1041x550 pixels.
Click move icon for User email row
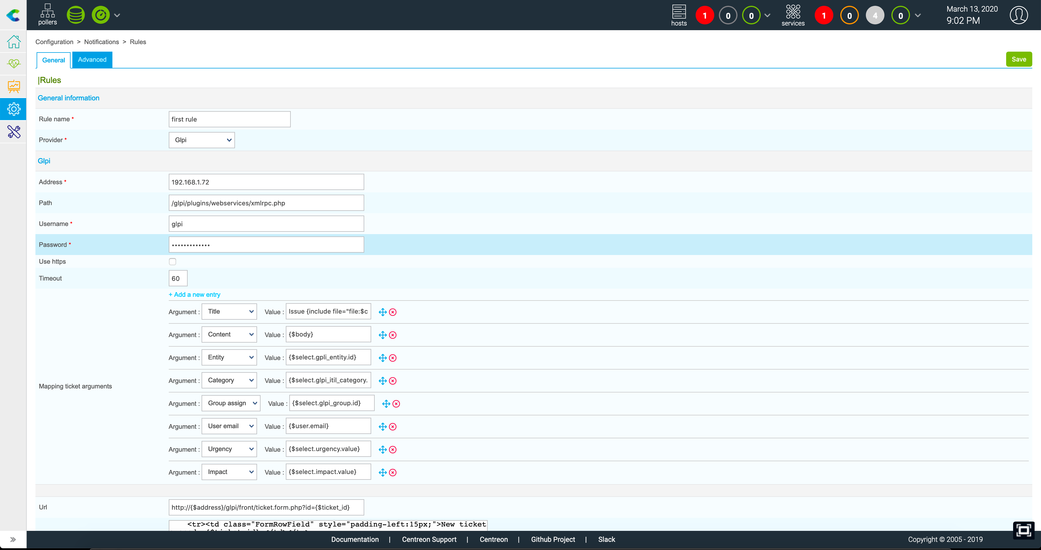pyautogui.click(x=383, y=427)
